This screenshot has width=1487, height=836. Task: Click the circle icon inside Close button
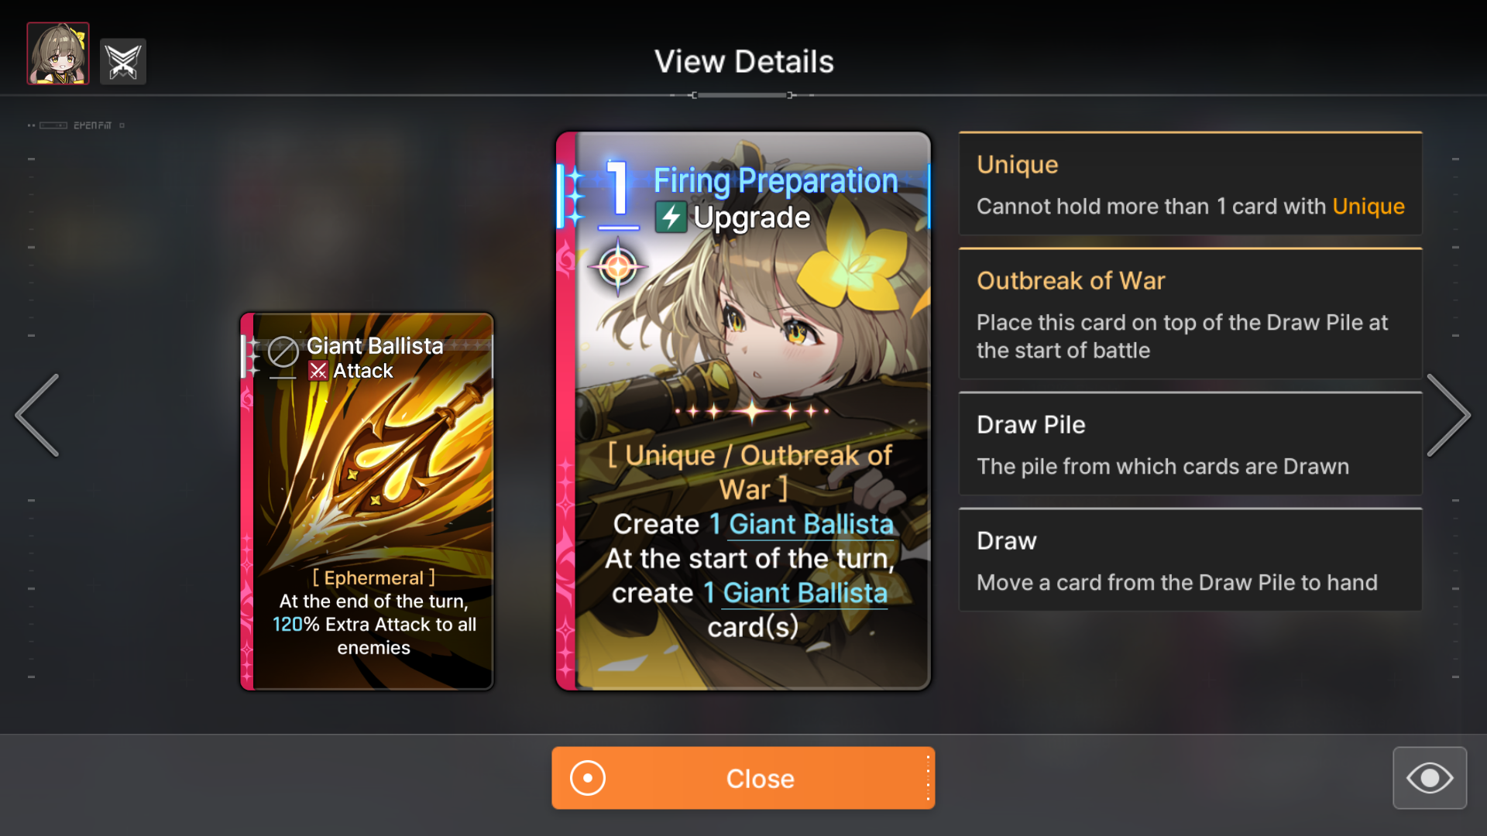(x=588, y=778)
